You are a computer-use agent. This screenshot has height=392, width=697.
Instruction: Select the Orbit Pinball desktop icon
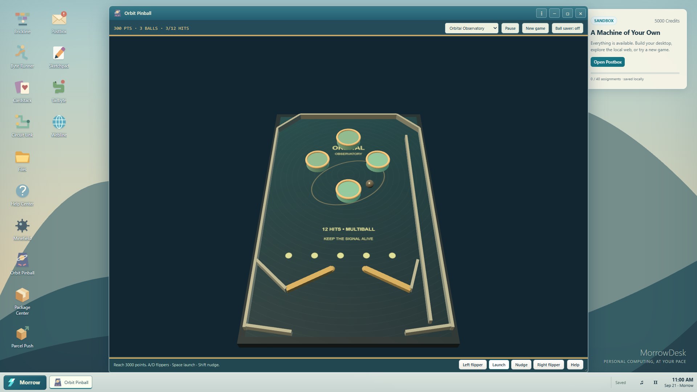pos(22,264)
